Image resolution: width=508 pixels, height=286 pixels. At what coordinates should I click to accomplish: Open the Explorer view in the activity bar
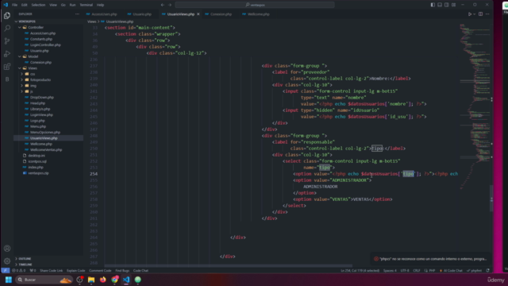point(7,16)
